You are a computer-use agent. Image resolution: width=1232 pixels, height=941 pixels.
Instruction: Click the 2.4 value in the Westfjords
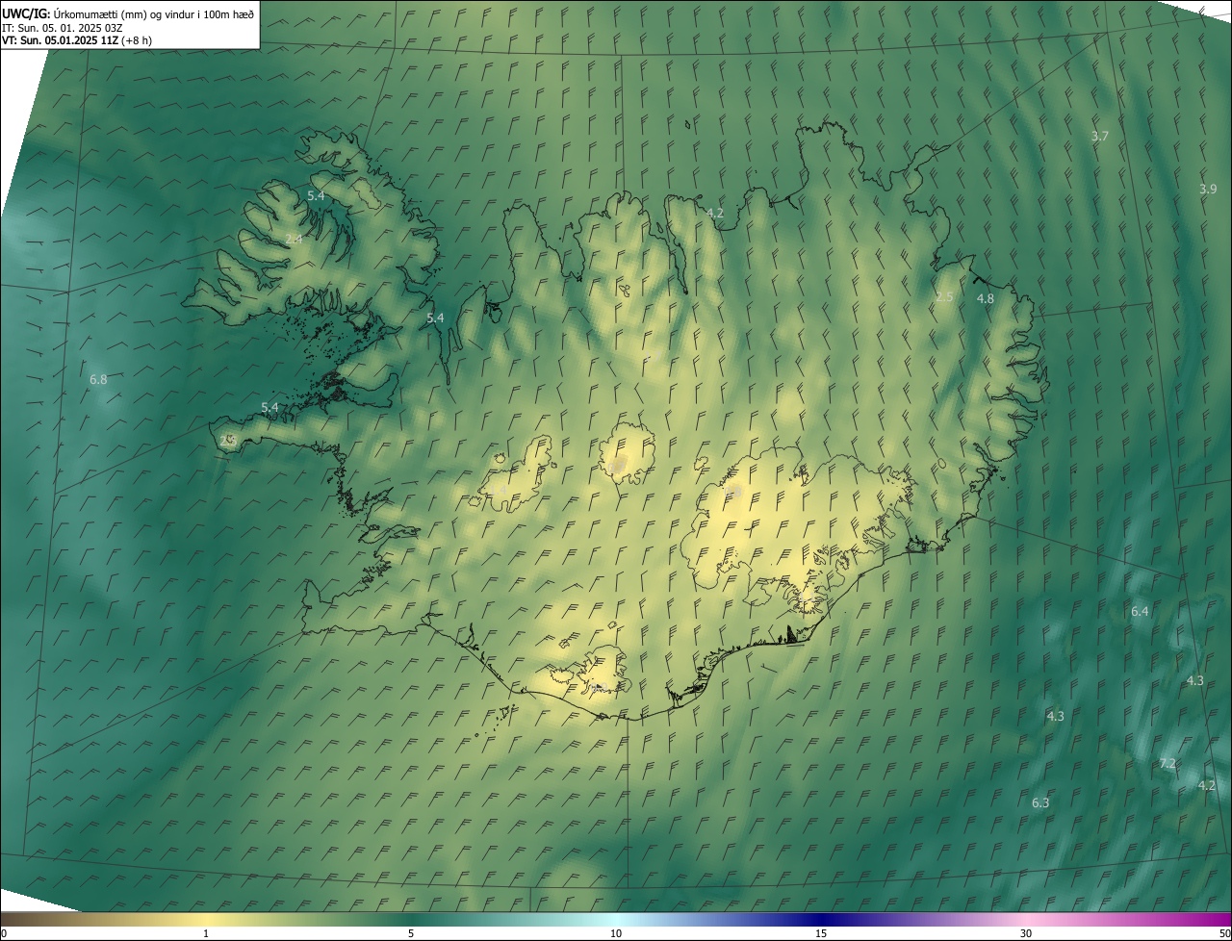[294, 239]
